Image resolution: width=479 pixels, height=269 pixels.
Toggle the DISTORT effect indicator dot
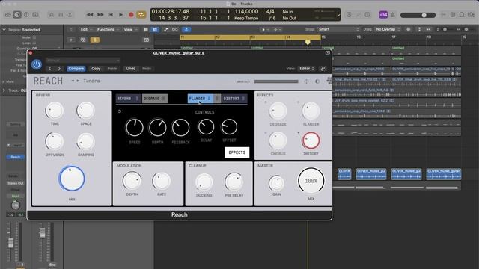(299, 133)
